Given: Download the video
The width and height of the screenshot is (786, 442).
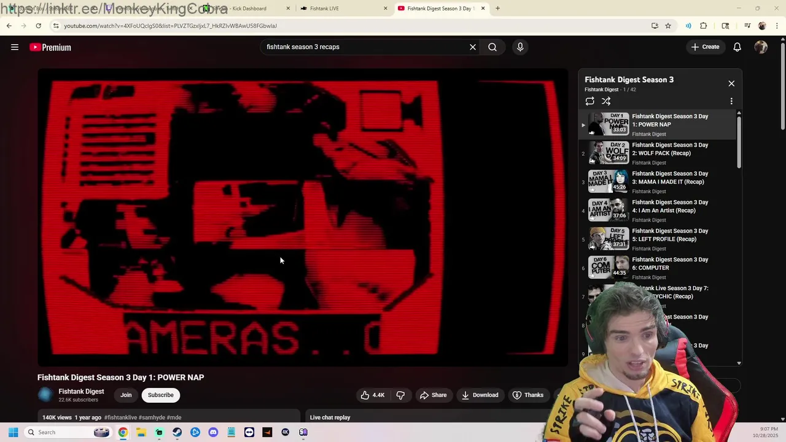Looking at the screenshot, I should pos(480,395).
